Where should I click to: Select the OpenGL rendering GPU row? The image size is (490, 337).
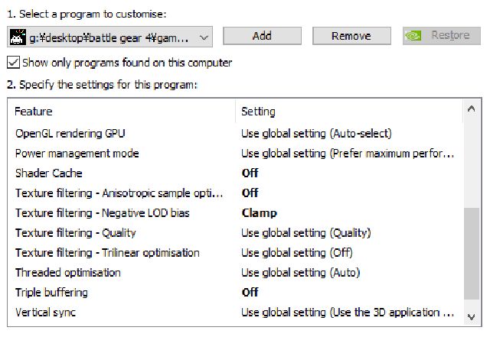tap(236, 134)
